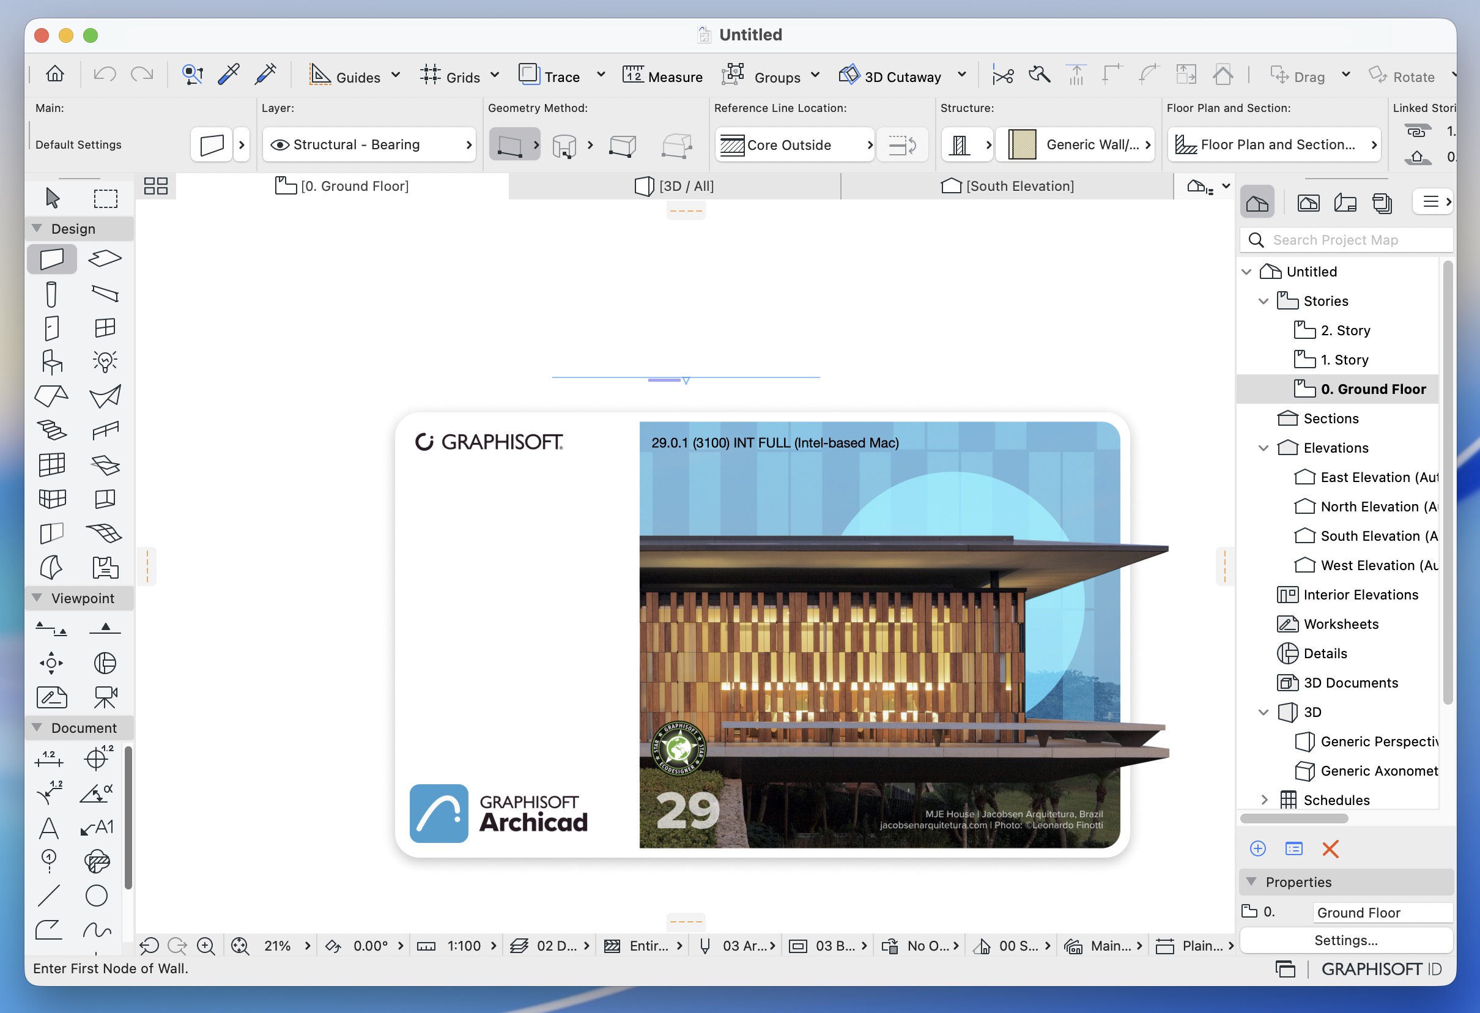Pick the Lamp tool icon
The image size is (1480, 1013).
coord(105,362)
